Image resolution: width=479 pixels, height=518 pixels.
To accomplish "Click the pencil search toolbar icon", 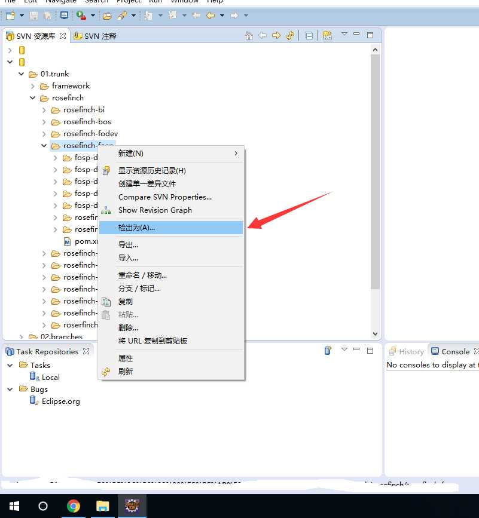I will (122, 16).
